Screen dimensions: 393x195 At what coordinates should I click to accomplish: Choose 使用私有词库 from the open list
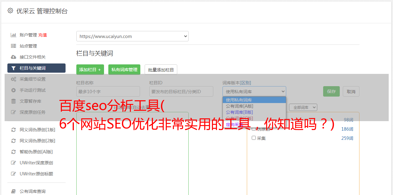(254, 100)
